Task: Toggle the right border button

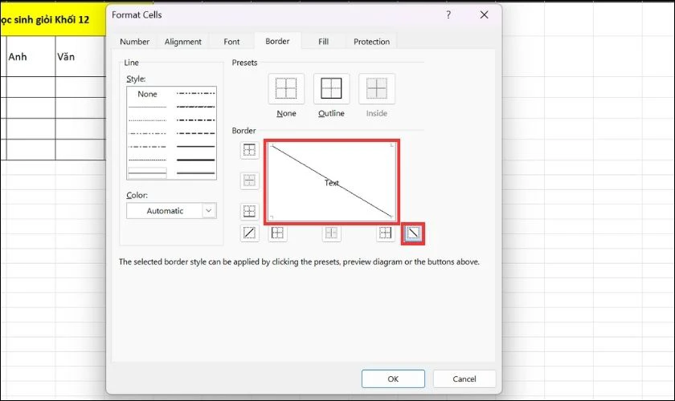Action: pyautogui.click(x=386, y=233)
